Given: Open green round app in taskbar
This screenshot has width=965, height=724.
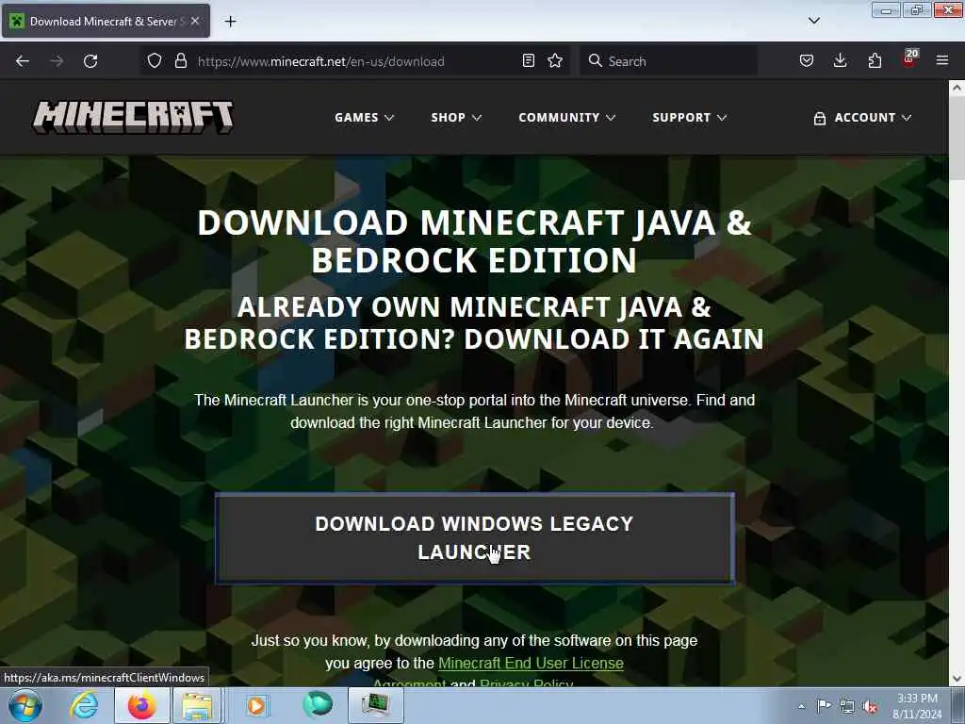Looking at the screenshot, I should 318,704.
